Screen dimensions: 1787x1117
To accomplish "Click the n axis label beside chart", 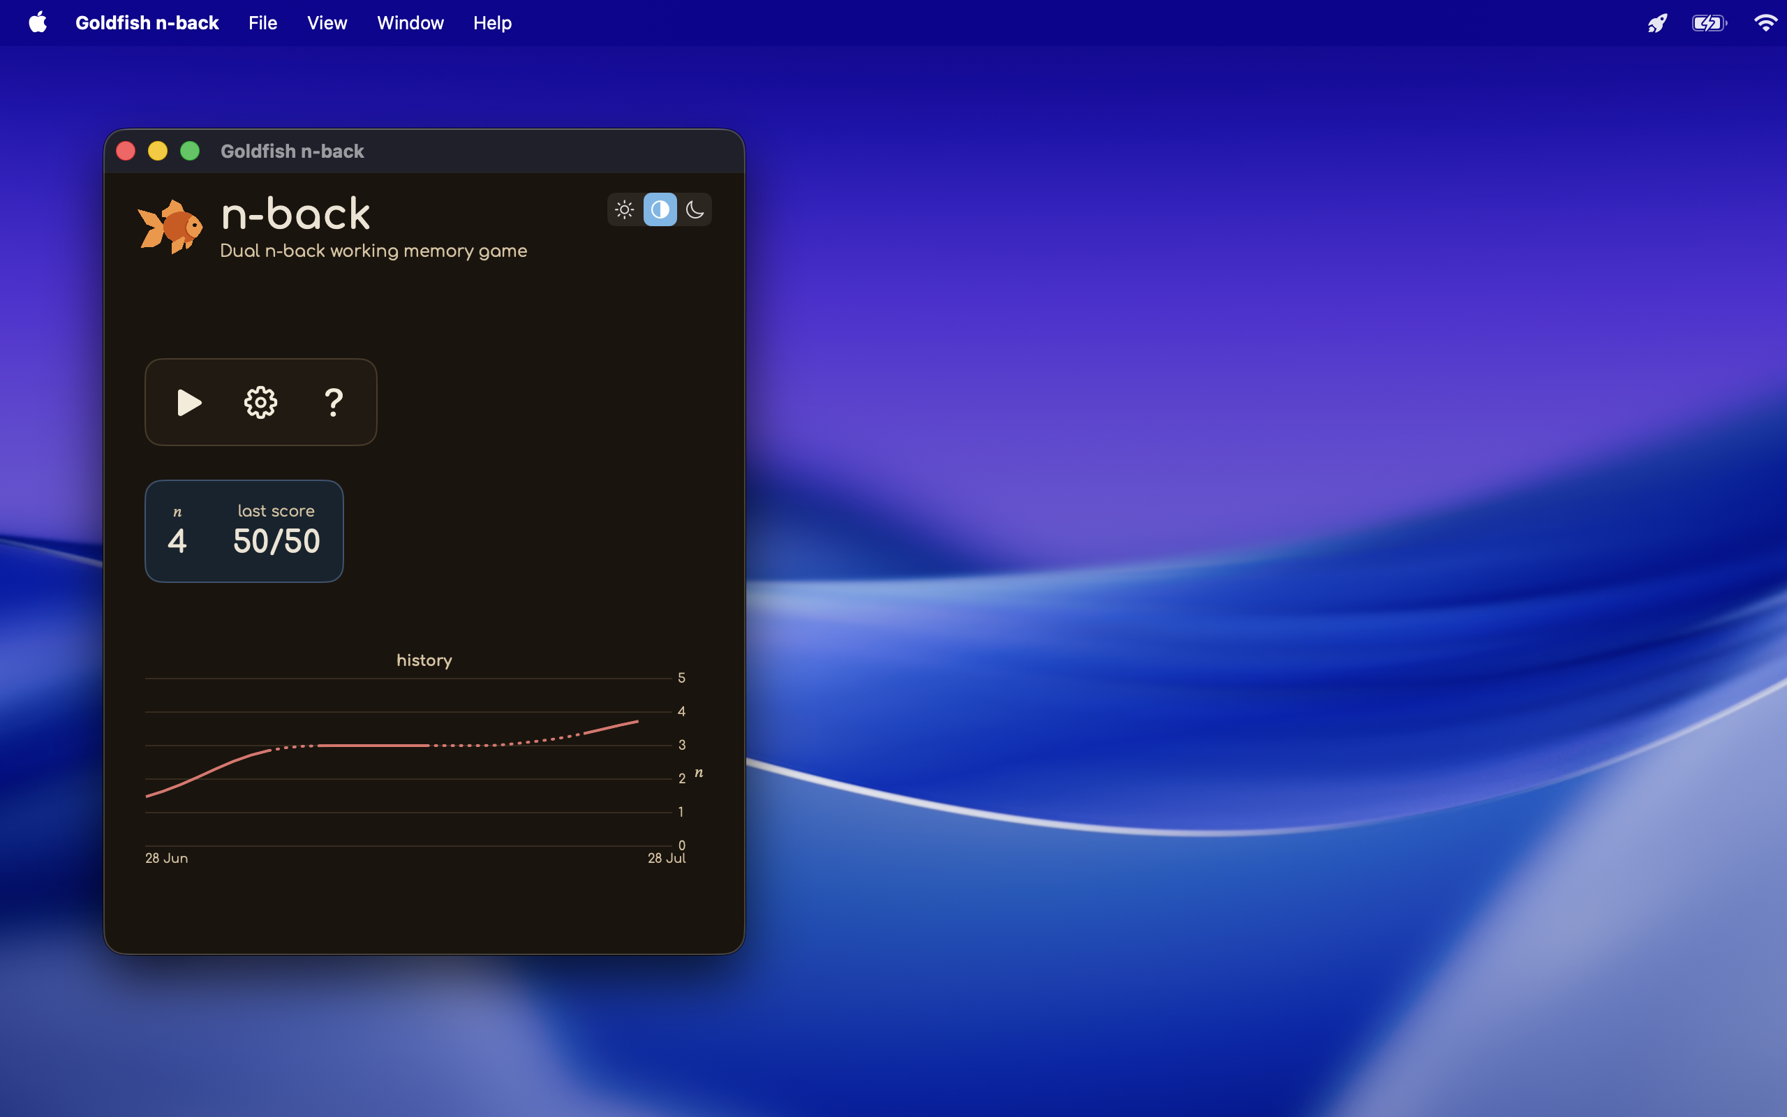I will tap(699, 772).
